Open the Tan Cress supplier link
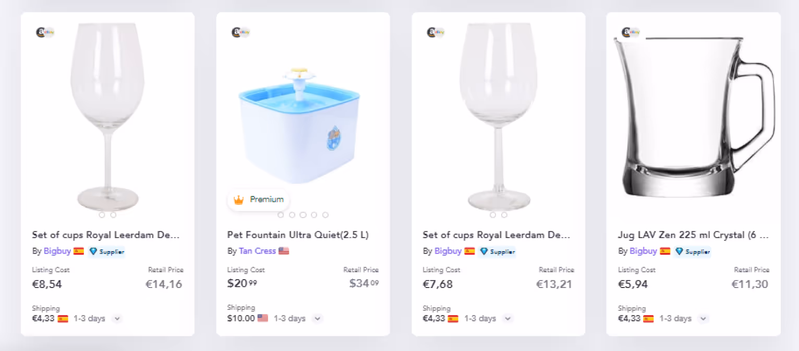 coord(257,251)
